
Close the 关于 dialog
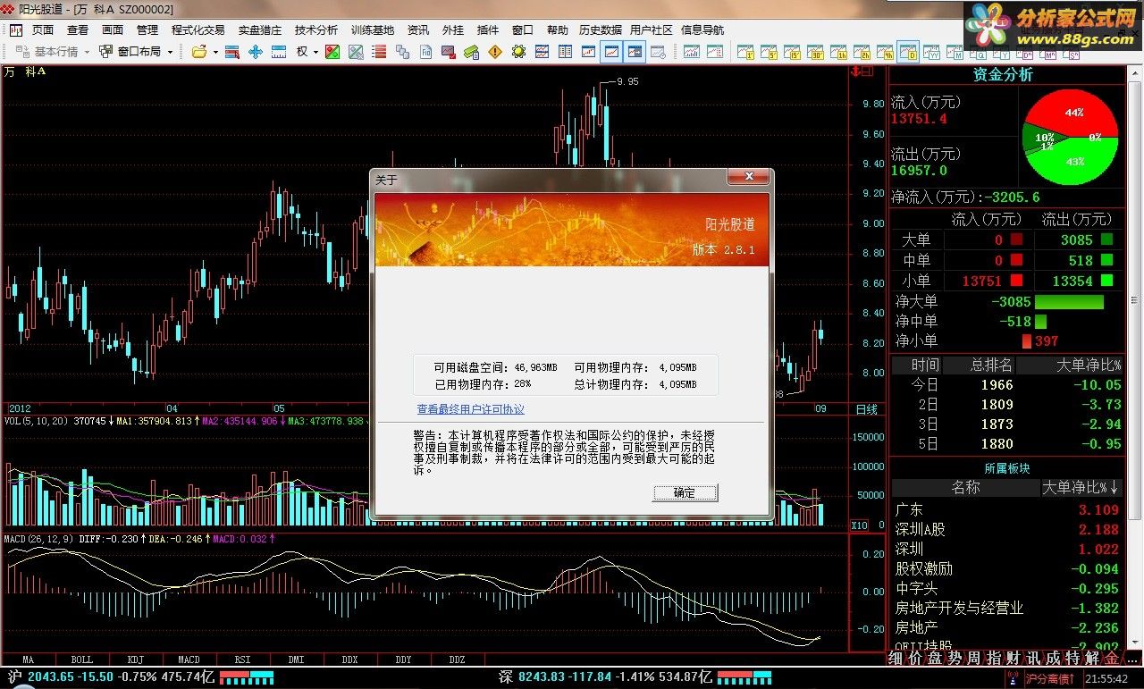pyautogui.click(x=749, y=176)
